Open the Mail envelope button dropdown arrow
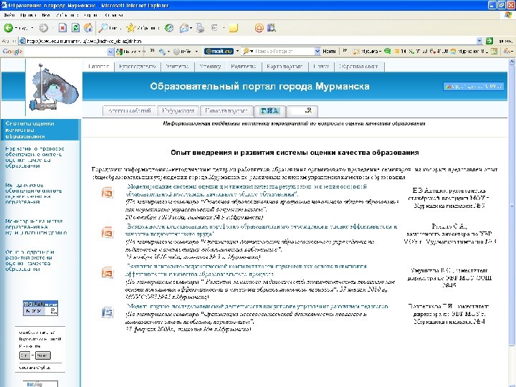Screen dimensions: 516x387 coord(191,28)
